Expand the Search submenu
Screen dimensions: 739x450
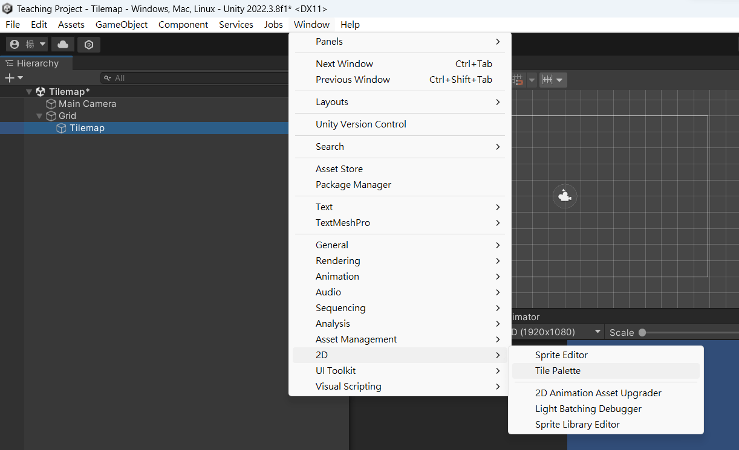click(400, 147)
